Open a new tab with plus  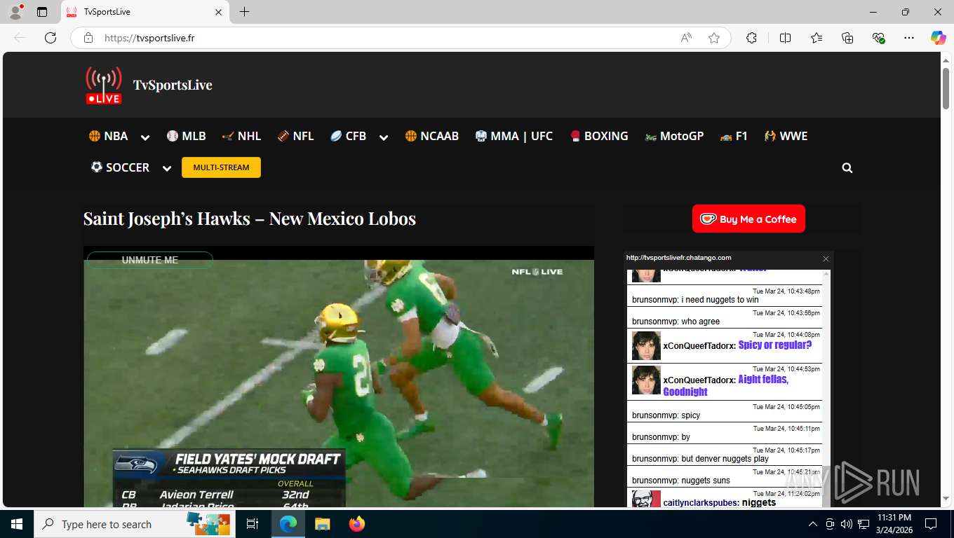click(244, 12)
